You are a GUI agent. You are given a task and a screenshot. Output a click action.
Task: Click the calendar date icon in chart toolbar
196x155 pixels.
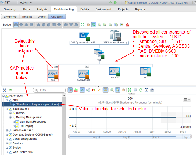[147, 90]
